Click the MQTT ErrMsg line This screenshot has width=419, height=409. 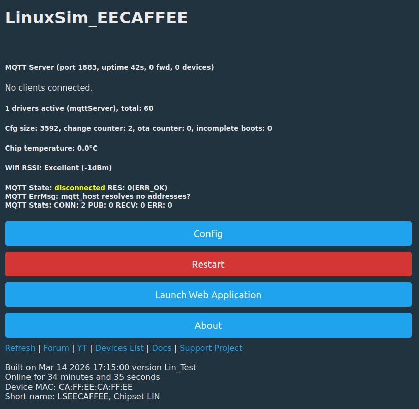click(x=98, y=196)
